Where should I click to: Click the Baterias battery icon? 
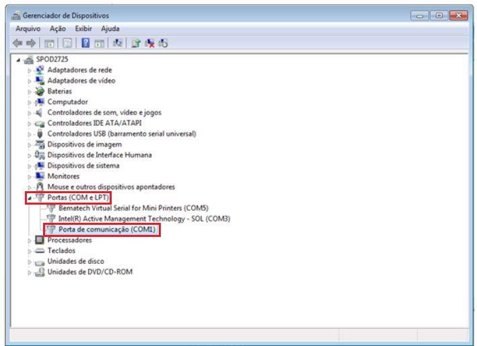[x=40, y=92]
